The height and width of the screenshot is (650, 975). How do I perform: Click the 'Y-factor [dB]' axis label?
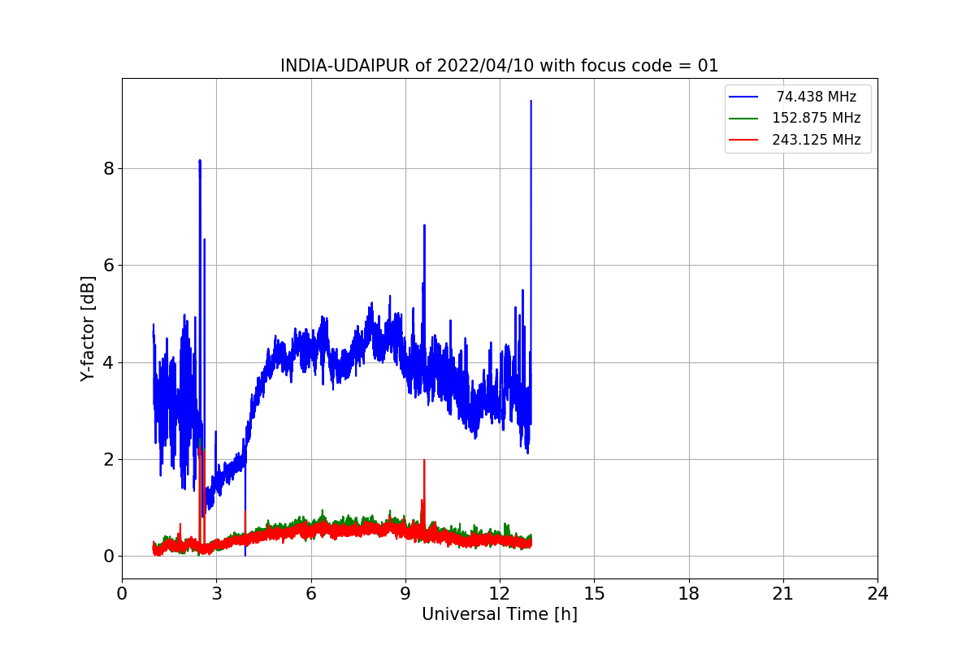coord(88,328)
